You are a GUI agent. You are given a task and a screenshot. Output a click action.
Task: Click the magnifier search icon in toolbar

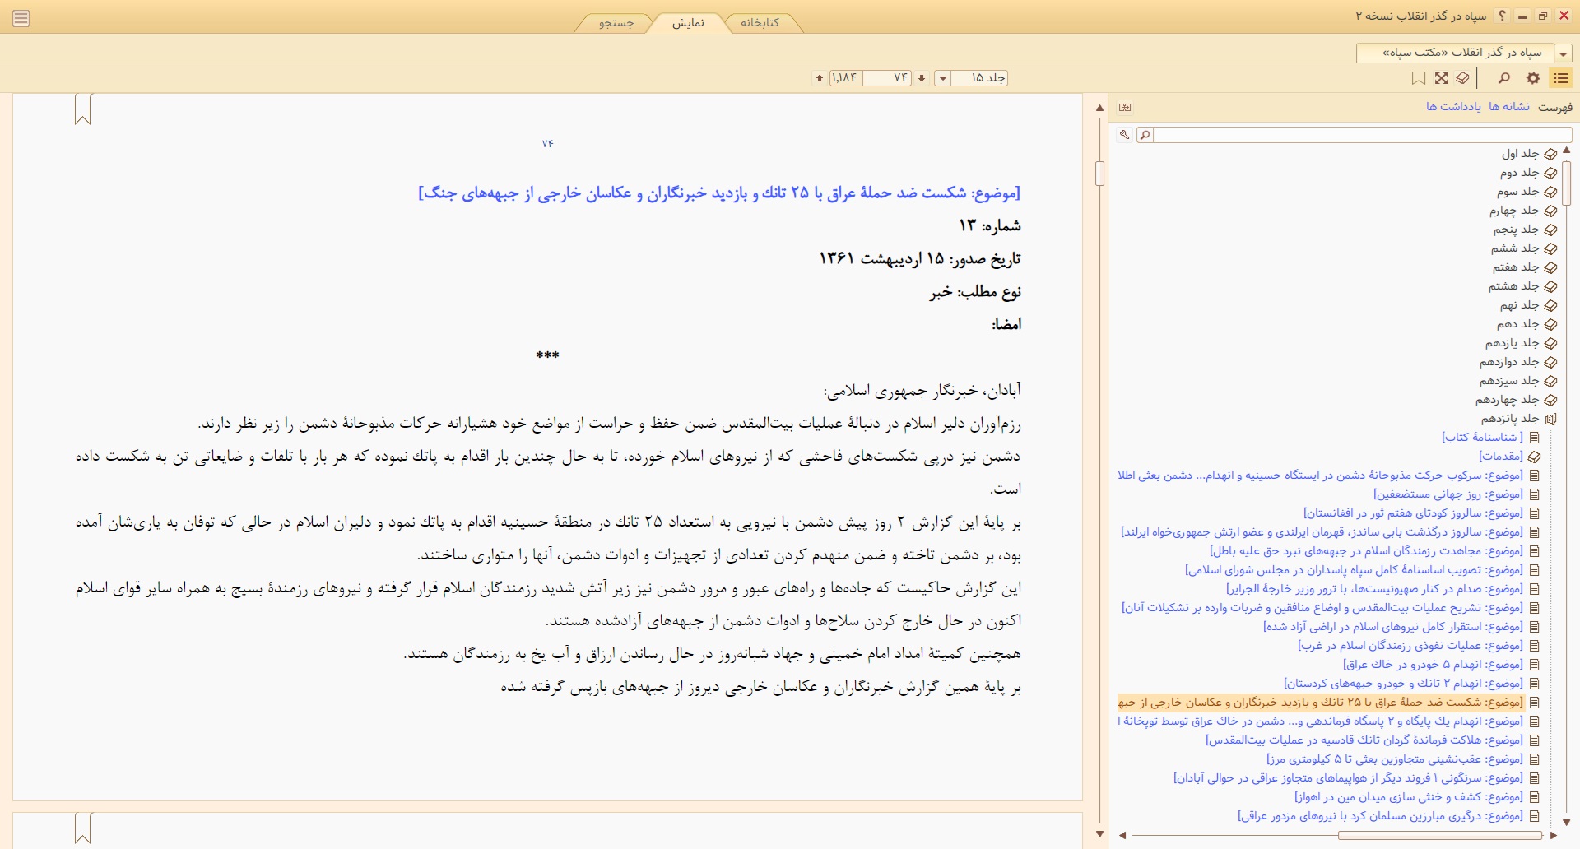point(1504,78)
